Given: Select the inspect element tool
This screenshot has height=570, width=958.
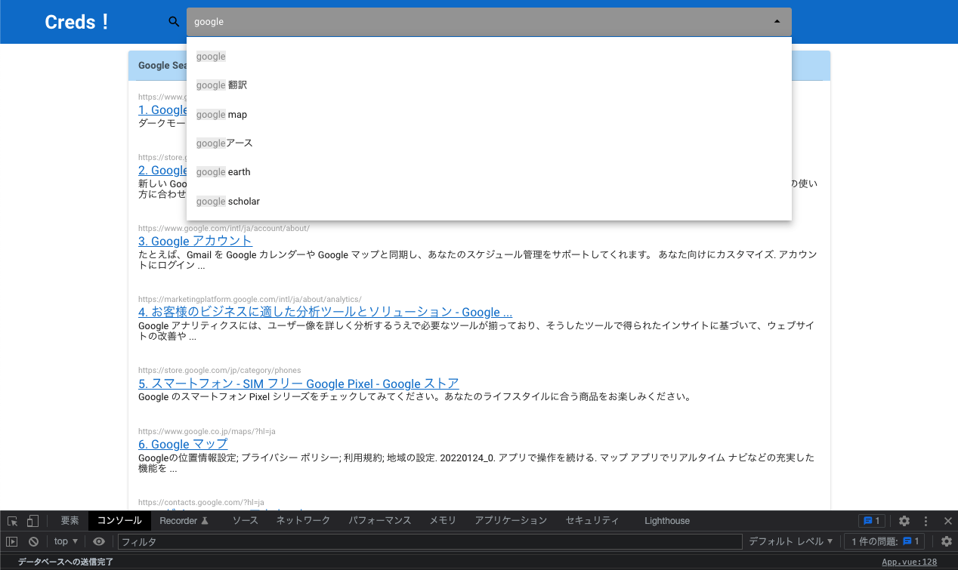Looking at the screenshot, I should tap(12, 520).
